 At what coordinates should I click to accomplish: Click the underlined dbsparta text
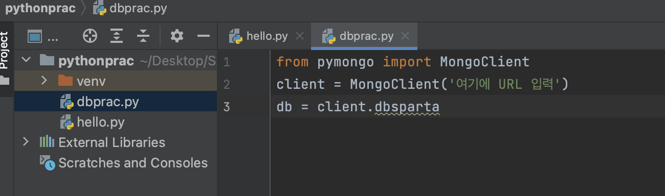click(407, 107)
